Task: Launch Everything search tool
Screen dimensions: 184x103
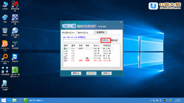Action: coord(5,59)
